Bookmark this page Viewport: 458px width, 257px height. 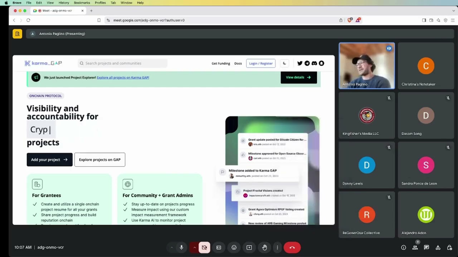[x=99, y=20]
